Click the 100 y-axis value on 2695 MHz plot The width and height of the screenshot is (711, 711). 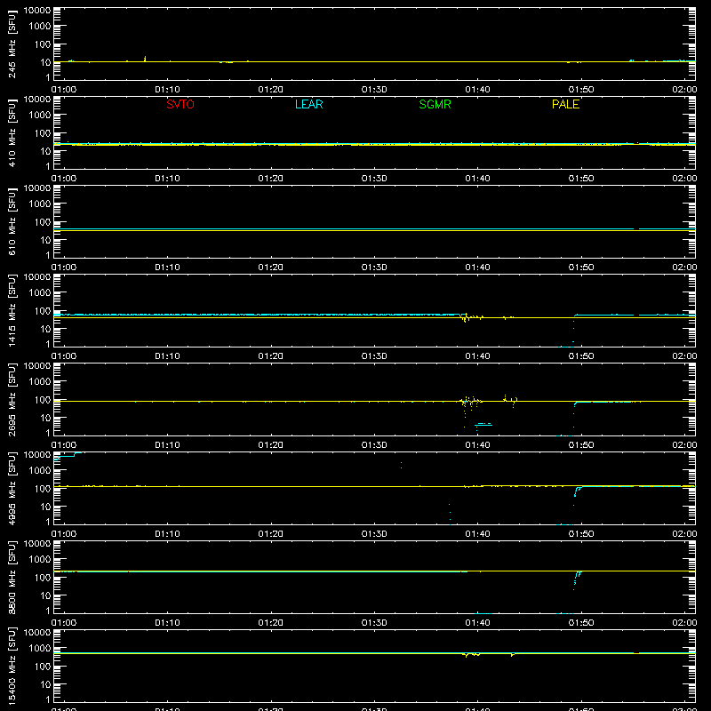point(43,400)
